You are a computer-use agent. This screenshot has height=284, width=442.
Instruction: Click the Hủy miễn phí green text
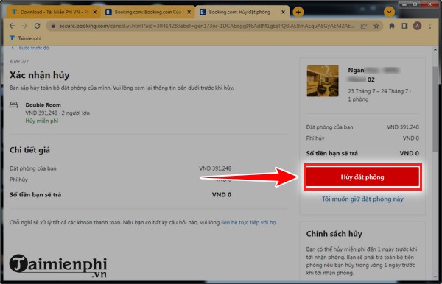click(42, 121)
